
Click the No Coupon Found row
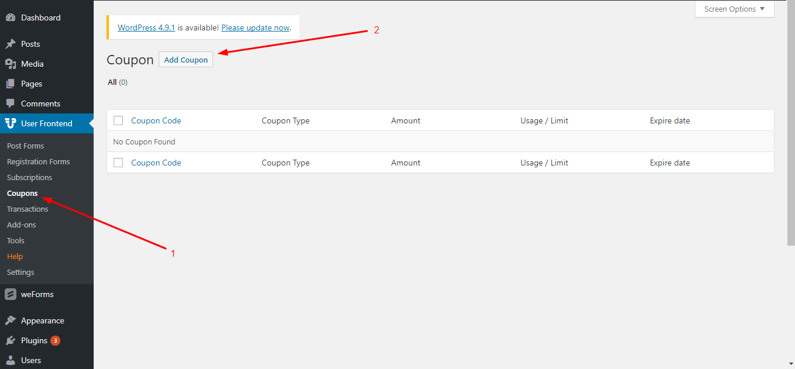tap(440, 142)
